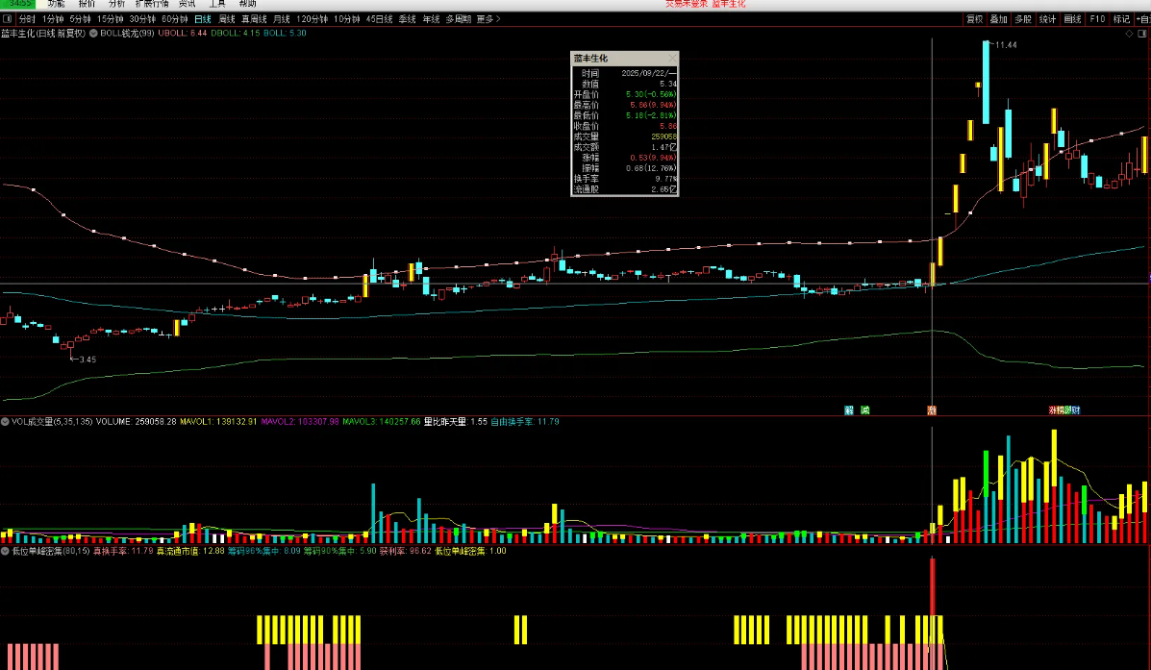Open the 工具 menu

(x=217, y=4)
